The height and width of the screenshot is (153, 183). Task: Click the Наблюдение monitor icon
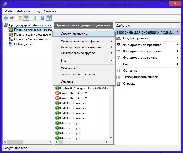[11, 44]
